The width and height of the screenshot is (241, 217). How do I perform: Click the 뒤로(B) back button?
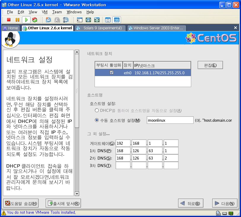coord(190,203)
